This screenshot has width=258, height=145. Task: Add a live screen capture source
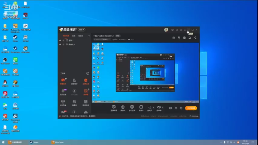pyautogui.click(x=114, y=108)
